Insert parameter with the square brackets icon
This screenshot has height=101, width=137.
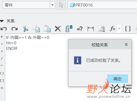tap(128, 29)
